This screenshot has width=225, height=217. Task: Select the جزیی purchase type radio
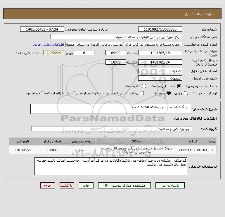(x=186, y=93)
